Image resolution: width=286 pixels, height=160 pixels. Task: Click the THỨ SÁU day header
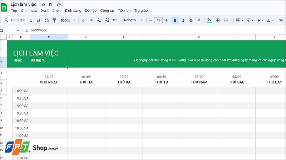tap(237, 82)
